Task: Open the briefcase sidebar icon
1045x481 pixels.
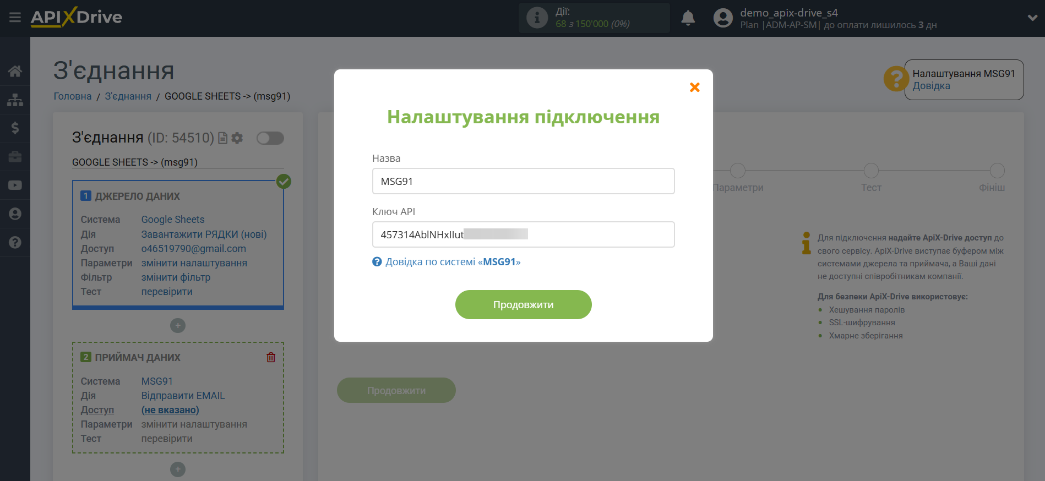Action: pos(15,157)
